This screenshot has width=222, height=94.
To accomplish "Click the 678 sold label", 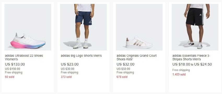I will click(x=122, y=77).
